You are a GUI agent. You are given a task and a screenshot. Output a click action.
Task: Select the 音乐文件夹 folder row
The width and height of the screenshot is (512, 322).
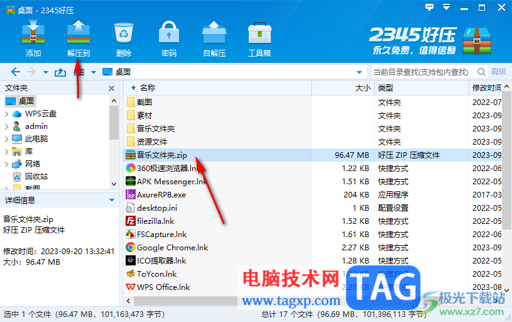coord(313,129)
